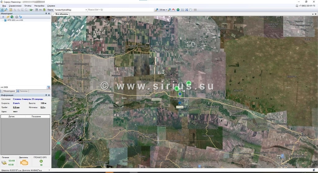Click the Пробег 0.0 км link
The width and height of the screenshot is (318, 173).
(16, 107)
